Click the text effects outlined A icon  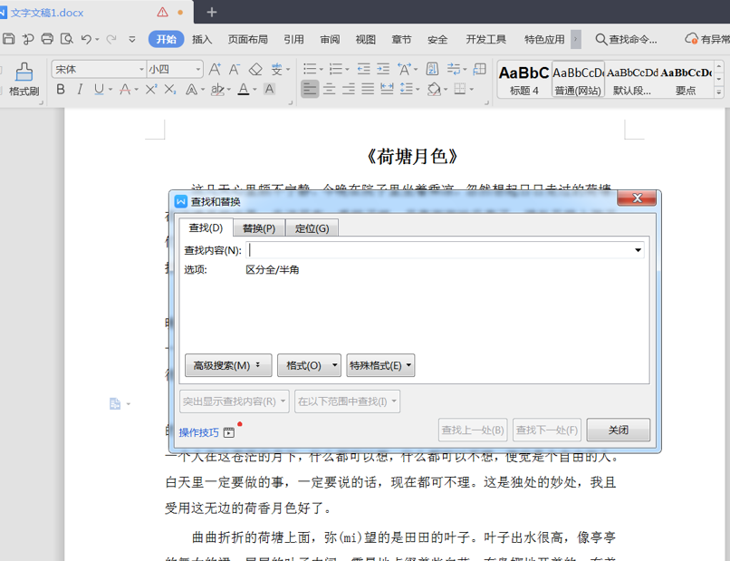(x=191, y=89)
